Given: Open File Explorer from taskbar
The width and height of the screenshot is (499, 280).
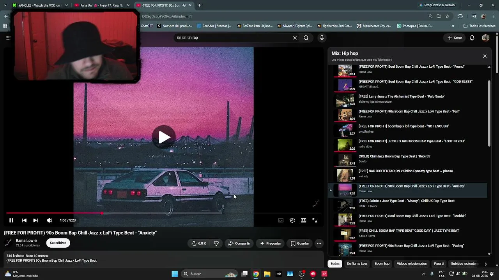Looking at the screenshot, I should (x=267, y=274).
